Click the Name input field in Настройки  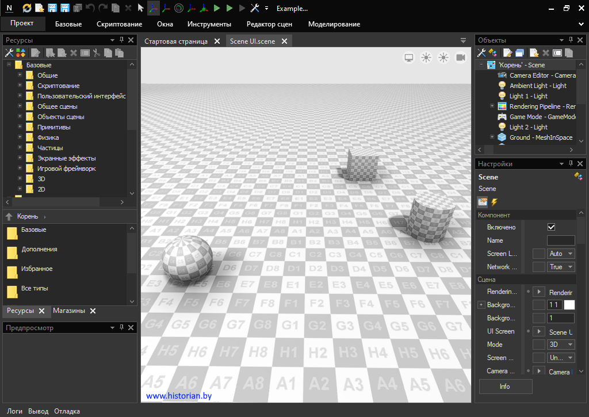click(560, 240)
